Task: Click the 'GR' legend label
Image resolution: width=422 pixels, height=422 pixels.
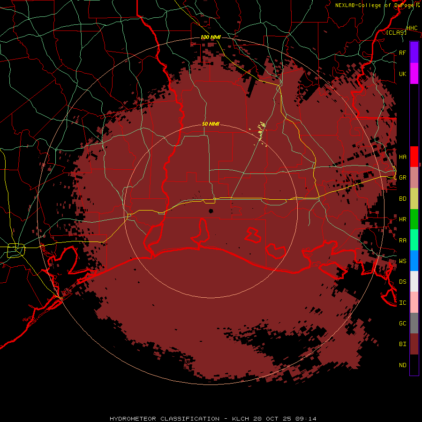Action: pyautogui.click(x=403, y=178)
